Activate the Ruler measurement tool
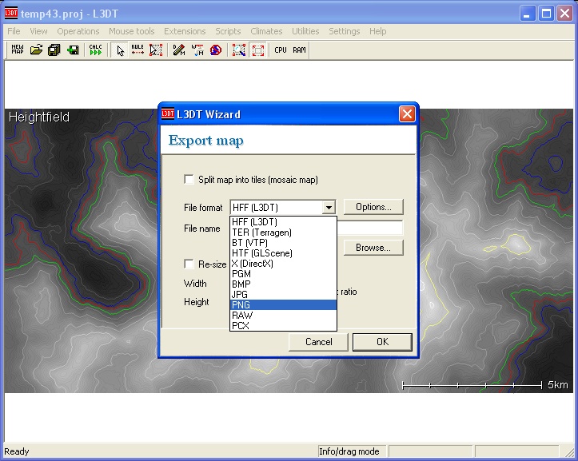 tap(138, 50)
